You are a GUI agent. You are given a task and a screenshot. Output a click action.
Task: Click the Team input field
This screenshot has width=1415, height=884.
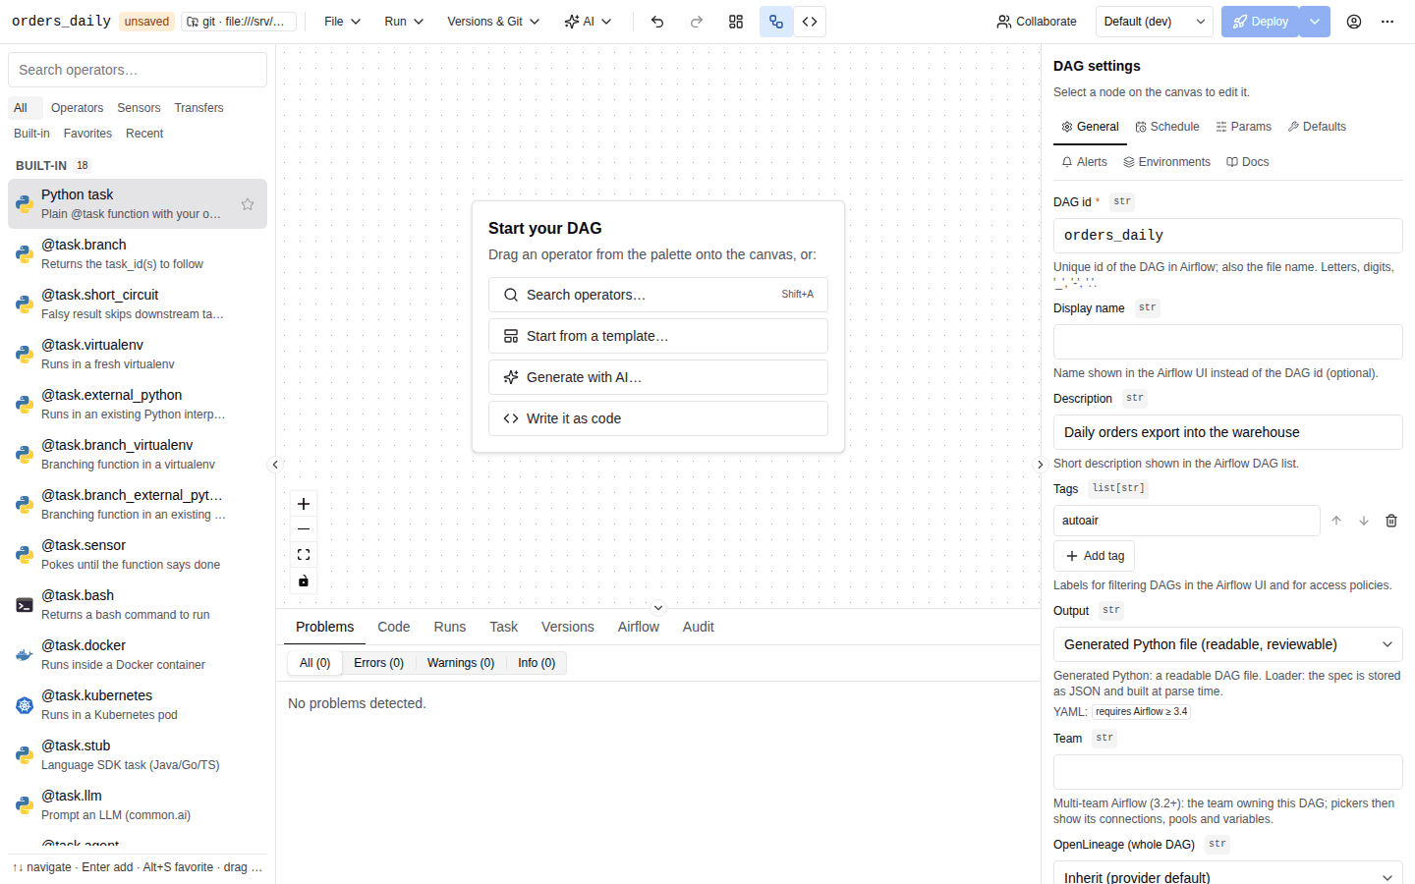click(x=1227, y=772)
